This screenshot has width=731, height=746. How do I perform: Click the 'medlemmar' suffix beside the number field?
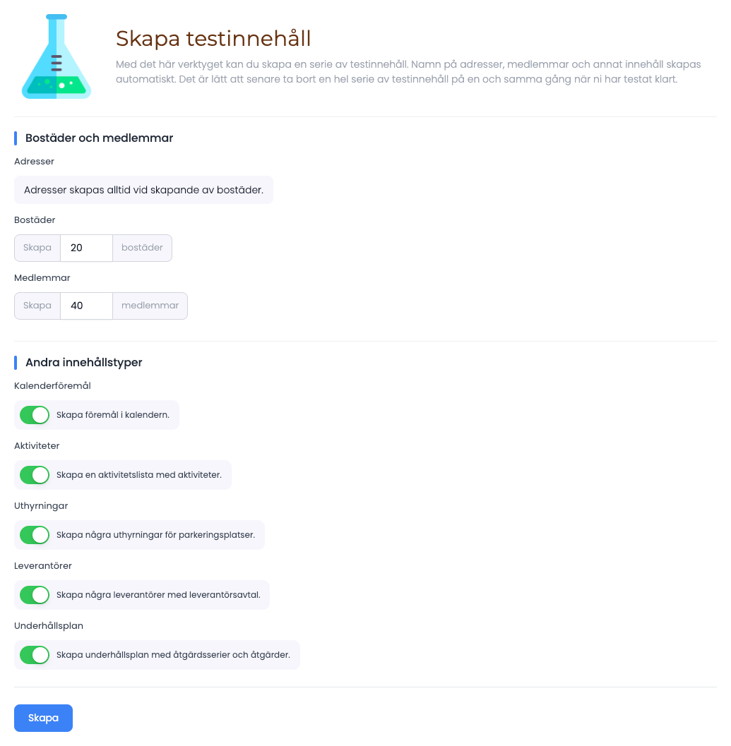click(x=150, y=306)
